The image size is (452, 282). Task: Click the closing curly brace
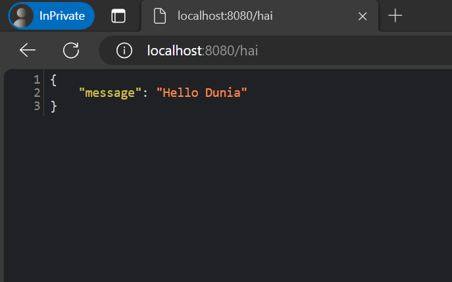(x=53, y=107)
